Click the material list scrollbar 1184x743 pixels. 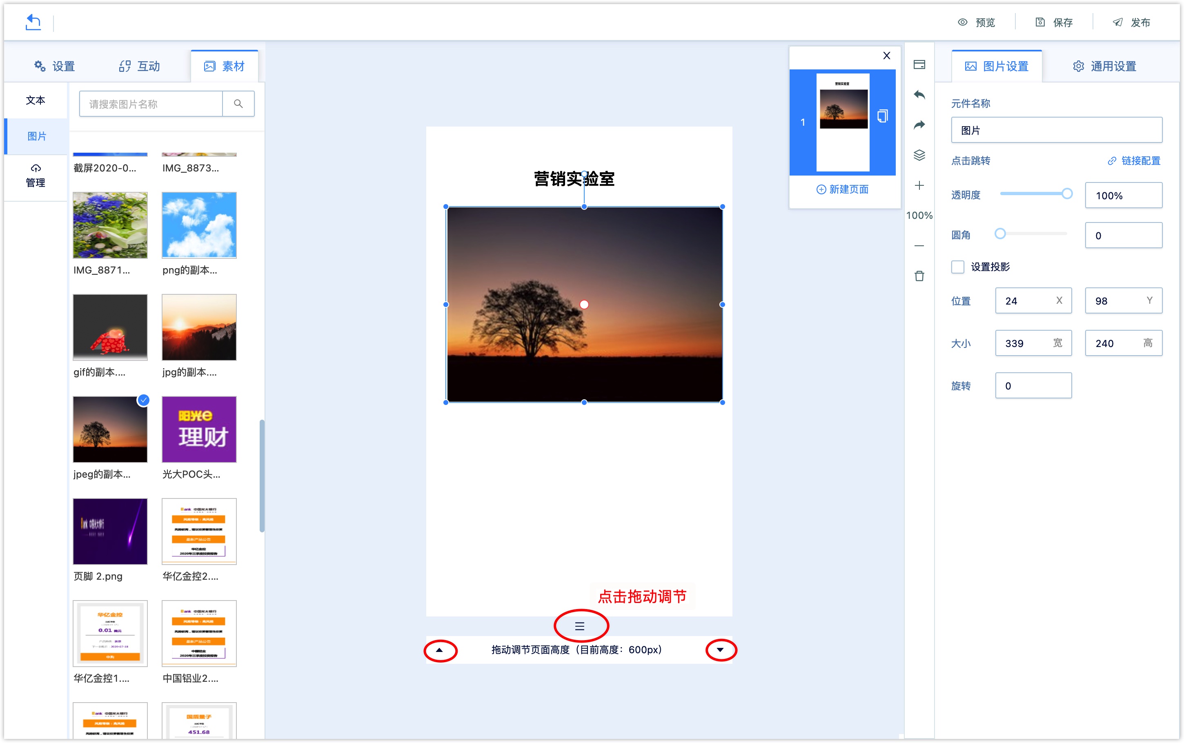262,476
